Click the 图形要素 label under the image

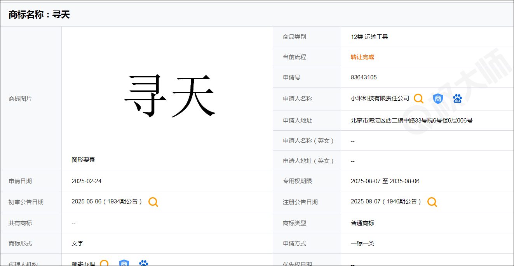click(83, 160)
